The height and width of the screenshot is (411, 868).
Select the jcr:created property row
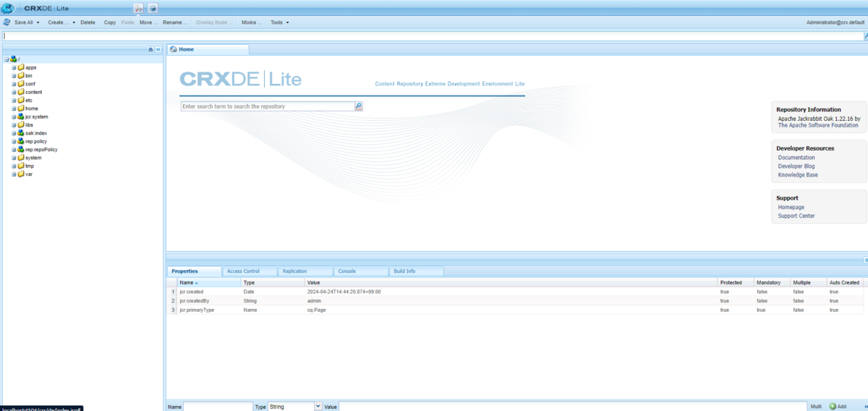coord(516,292)
